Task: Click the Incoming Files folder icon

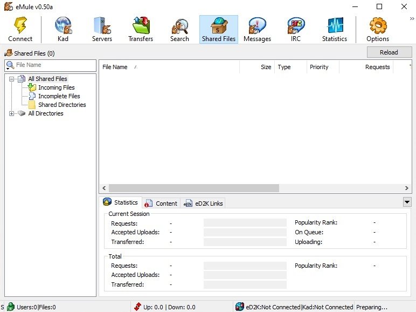Action: click(32, 87)
